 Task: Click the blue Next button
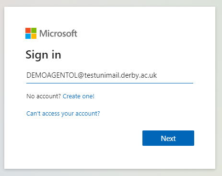[168, 138]
